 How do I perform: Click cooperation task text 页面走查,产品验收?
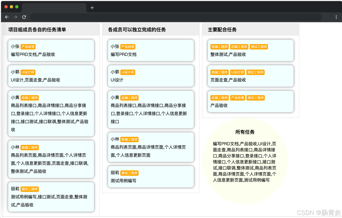click(x=228, y=80)
